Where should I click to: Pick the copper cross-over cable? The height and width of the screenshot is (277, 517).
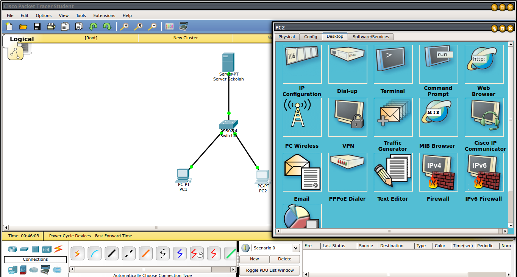click(x=129, y=254)
